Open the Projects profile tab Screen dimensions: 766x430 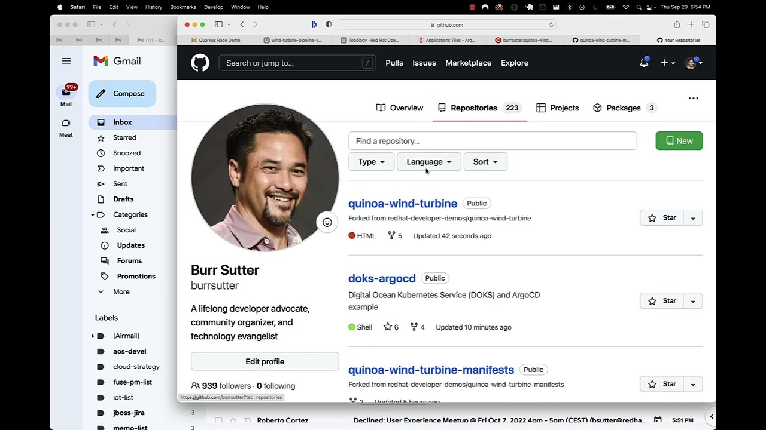(x=557, y=108)
